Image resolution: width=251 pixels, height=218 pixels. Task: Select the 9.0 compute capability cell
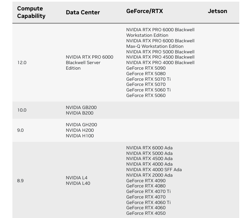(20, 130)
